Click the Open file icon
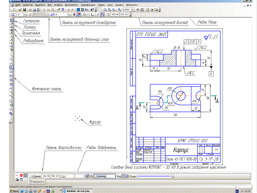257x193 pixels. coord(20,10)
